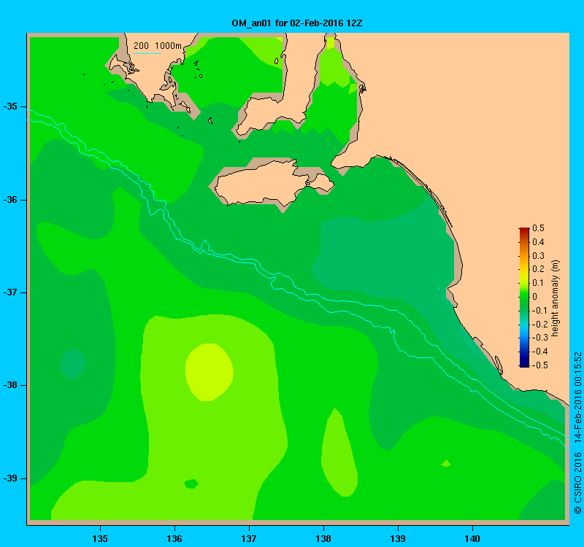Click the map title 'OM_an01 for 02-Feb-2016 12Z'

[297, 23]
